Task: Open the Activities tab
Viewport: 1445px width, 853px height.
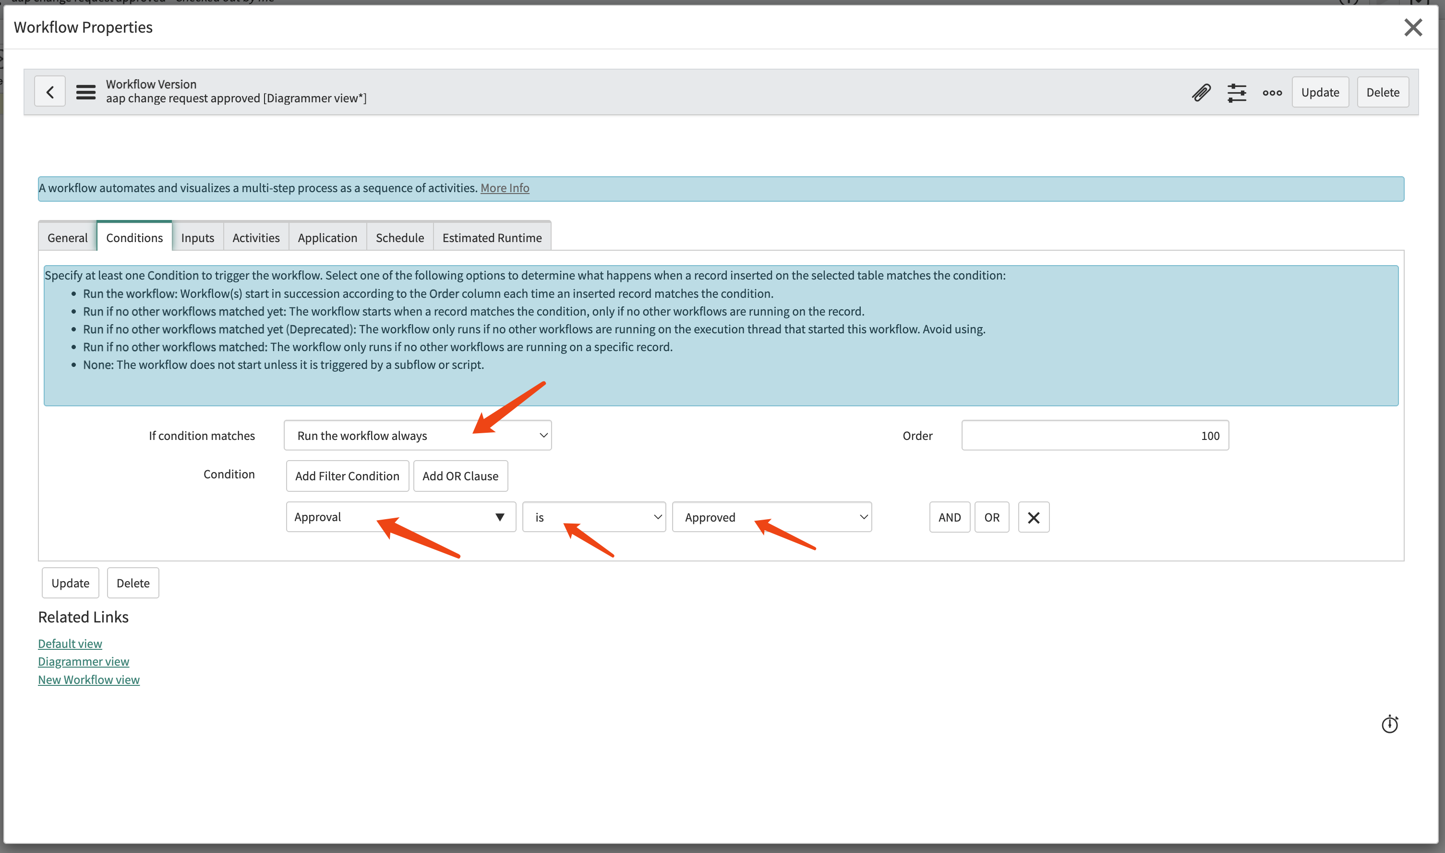Action: (256, 238)
